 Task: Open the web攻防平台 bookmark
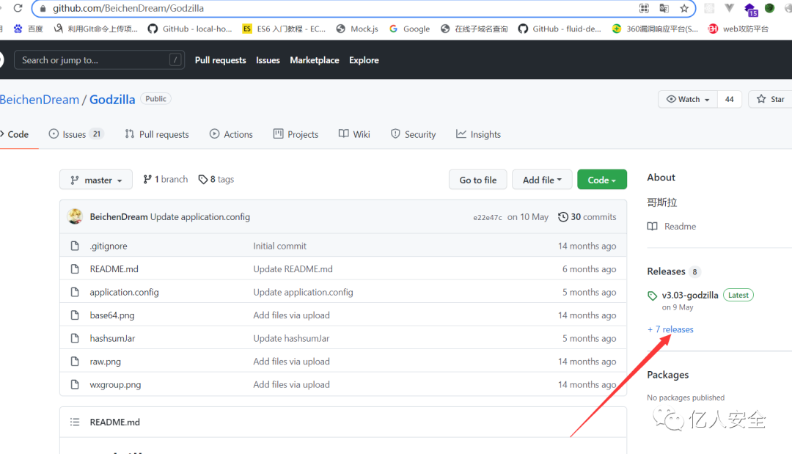[x=738, y=29]
